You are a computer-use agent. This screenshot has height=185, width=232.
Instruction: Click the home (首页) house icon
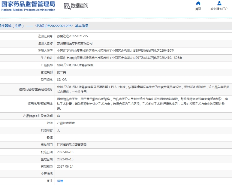pos(198,3)
